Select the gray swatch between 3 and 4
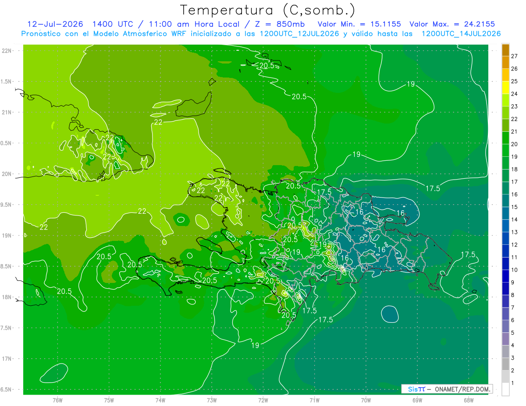 point(505,352)
